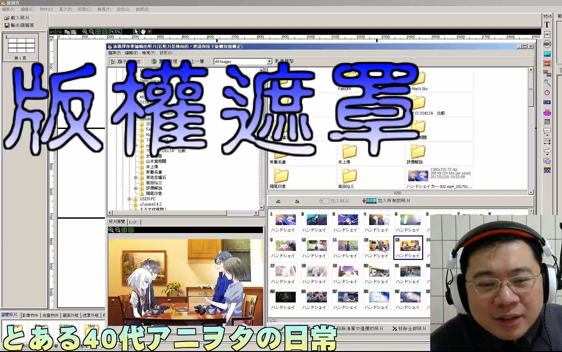Insert the birthday cake object
The height and width of the screenshot is (352, 562).
click(547, 112)
